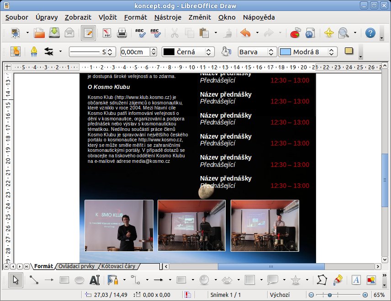391x301 pixels.
Task: Open the Okno menu
Action: coord(227,17)
